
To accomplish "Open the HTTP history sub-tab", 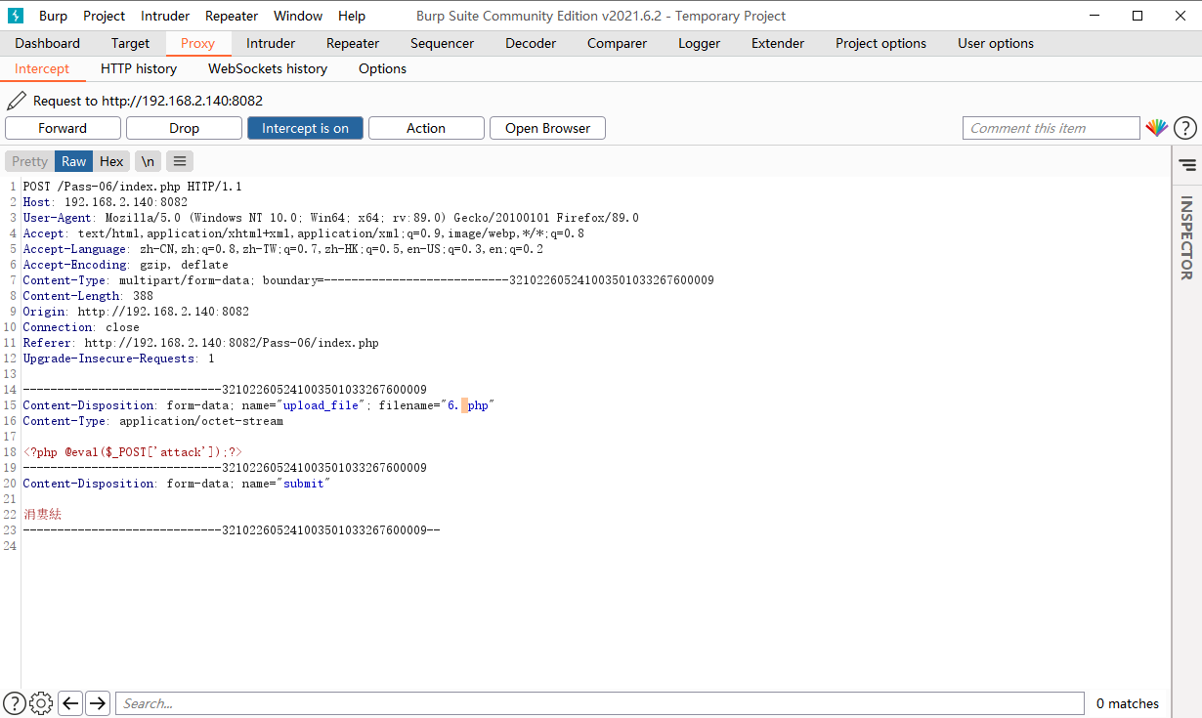I will pos(139,68).
